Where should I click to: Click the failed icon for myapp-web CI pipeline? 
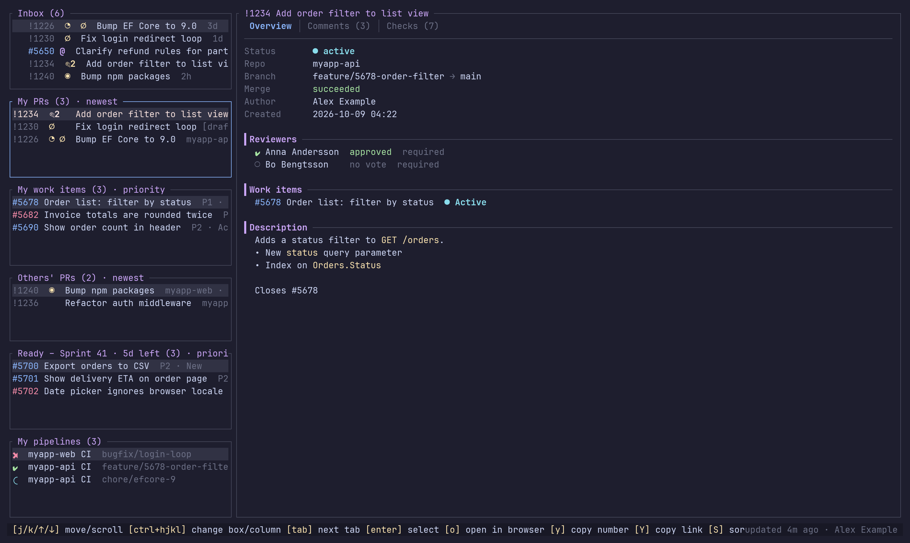(x=15, y=455)
